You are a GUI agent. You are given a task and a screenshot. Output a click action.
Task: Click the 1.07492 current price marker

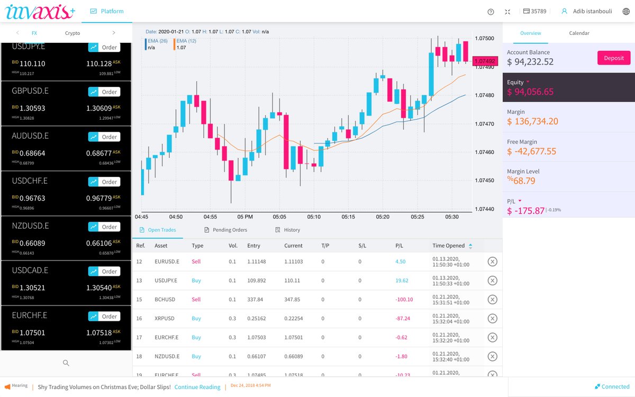click(x=485, y=61)
